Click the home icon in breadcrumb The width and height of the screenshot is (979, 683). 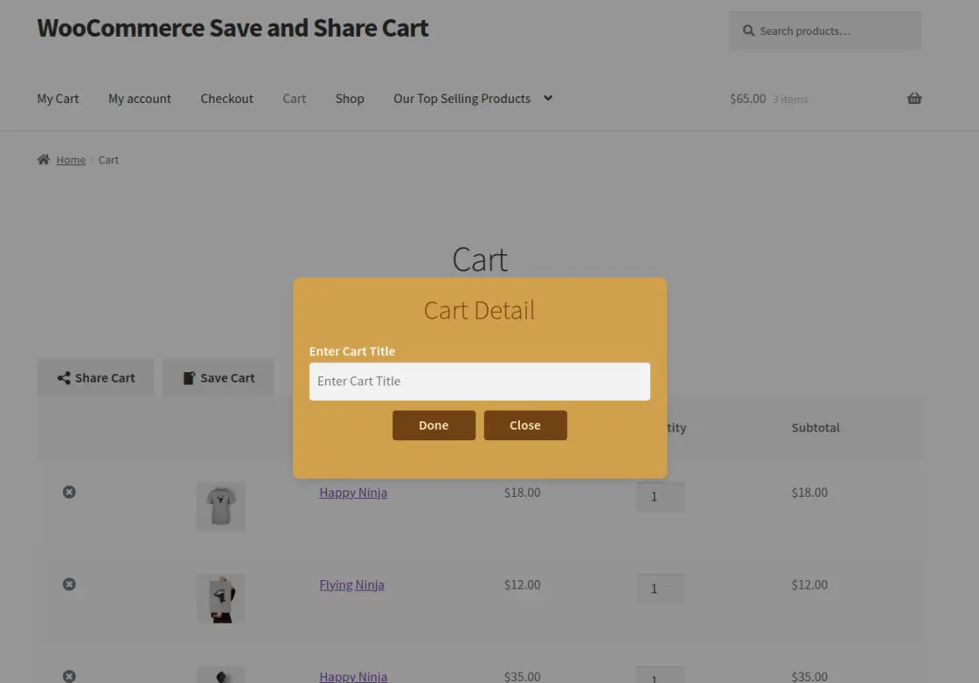coord(44,160)
